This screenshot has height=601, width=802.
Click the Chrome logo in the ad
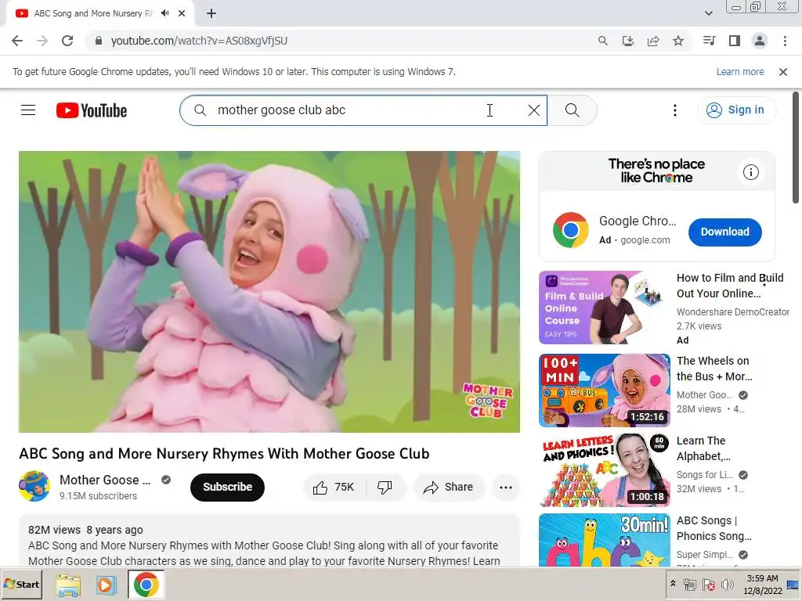(570, 230)
